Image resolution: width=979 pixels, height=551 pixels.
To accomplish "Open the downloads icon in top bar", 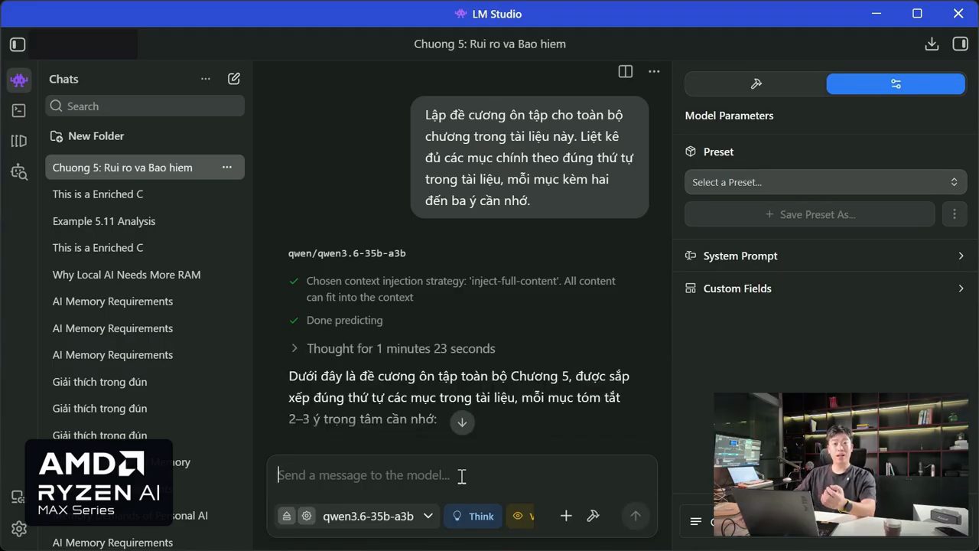I will [x=932, y=44].
